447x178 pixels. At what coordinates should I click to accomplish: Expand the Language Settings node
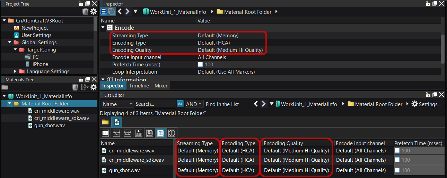(15, 71)
